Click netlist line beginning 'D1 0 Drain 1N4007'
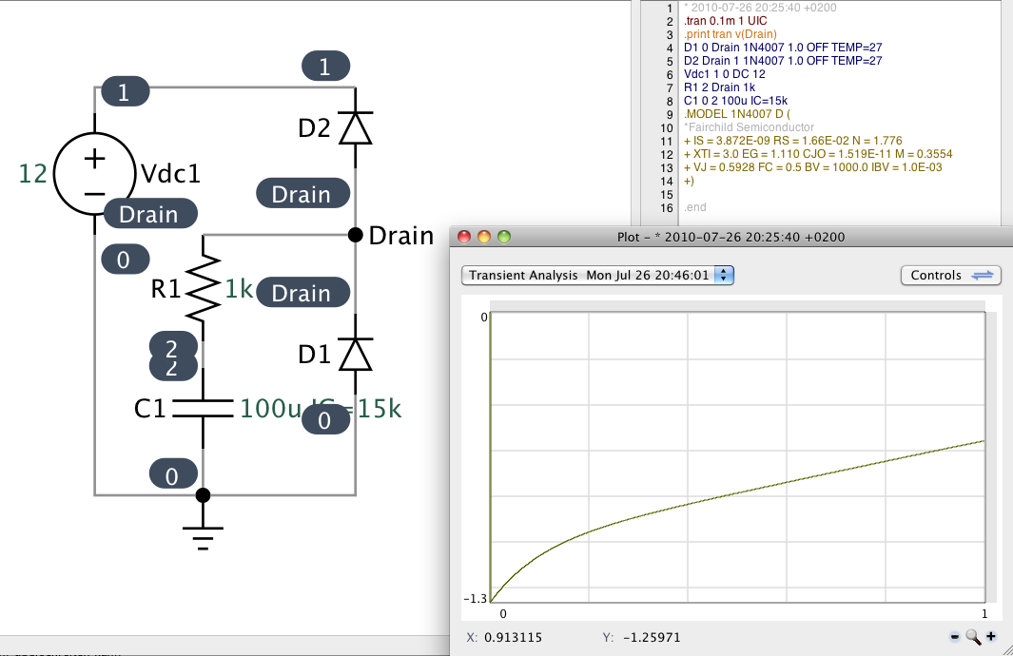The image size is (1013, 656). (x=783, y=48)
